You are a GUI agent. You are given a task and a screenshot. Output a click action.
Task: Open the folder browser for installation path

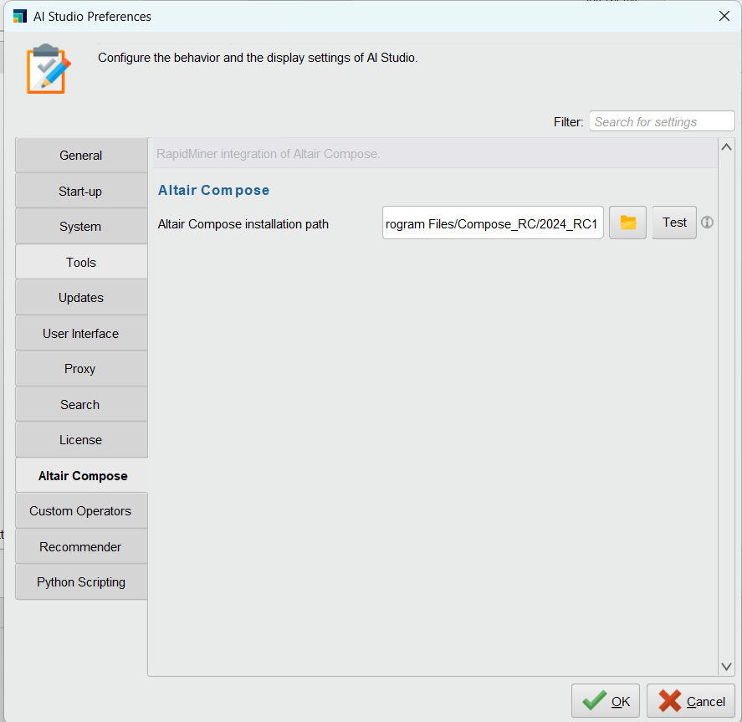click(x=627, y=223)
